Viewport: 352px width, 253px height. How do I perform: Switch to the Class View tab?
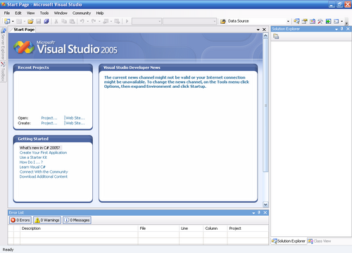coord(320,241)
